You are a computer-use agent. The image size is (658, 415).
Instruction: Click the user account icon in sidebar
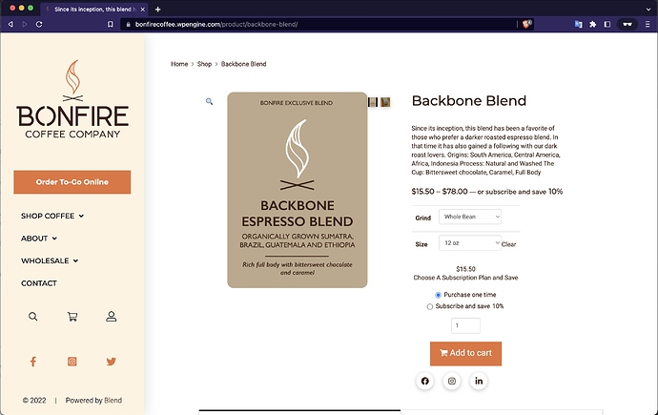pos(112,317)
